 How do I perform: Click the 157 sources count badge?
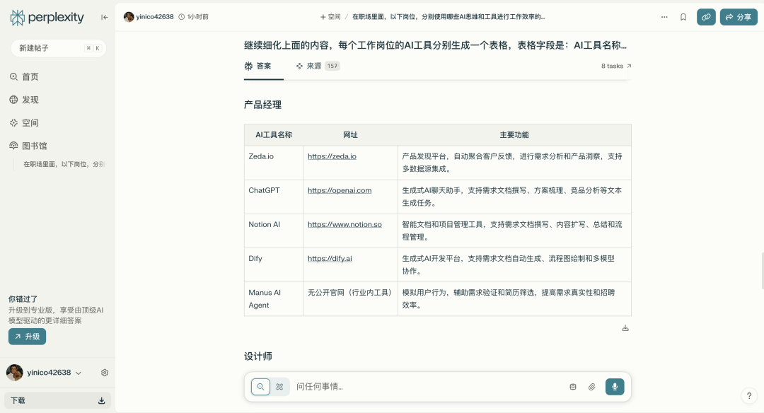click(332, 66)
